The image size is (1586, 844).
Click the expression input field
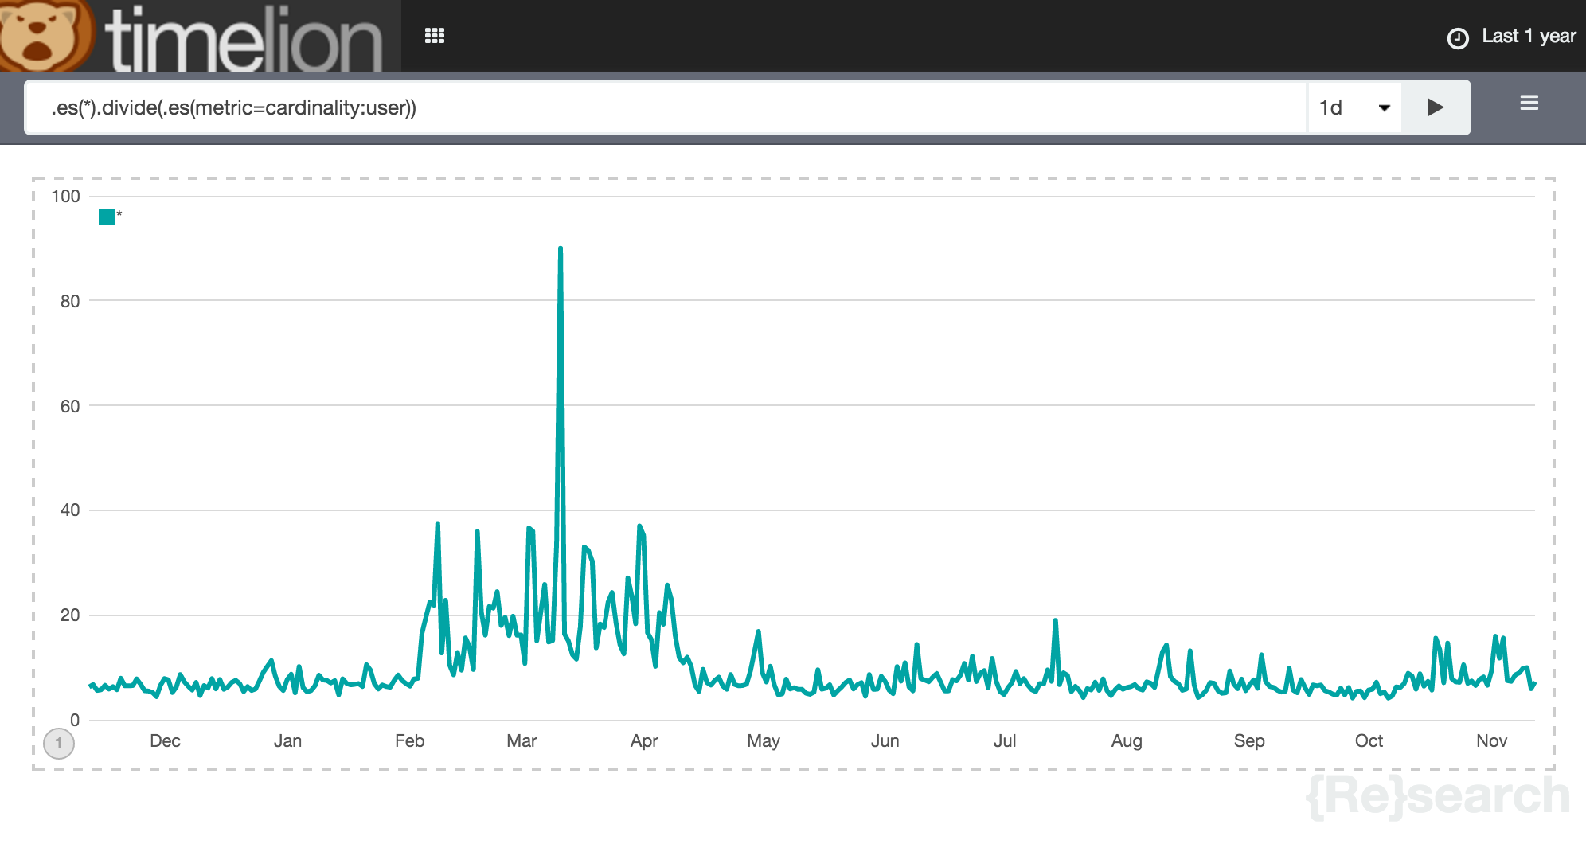(665, 107)
